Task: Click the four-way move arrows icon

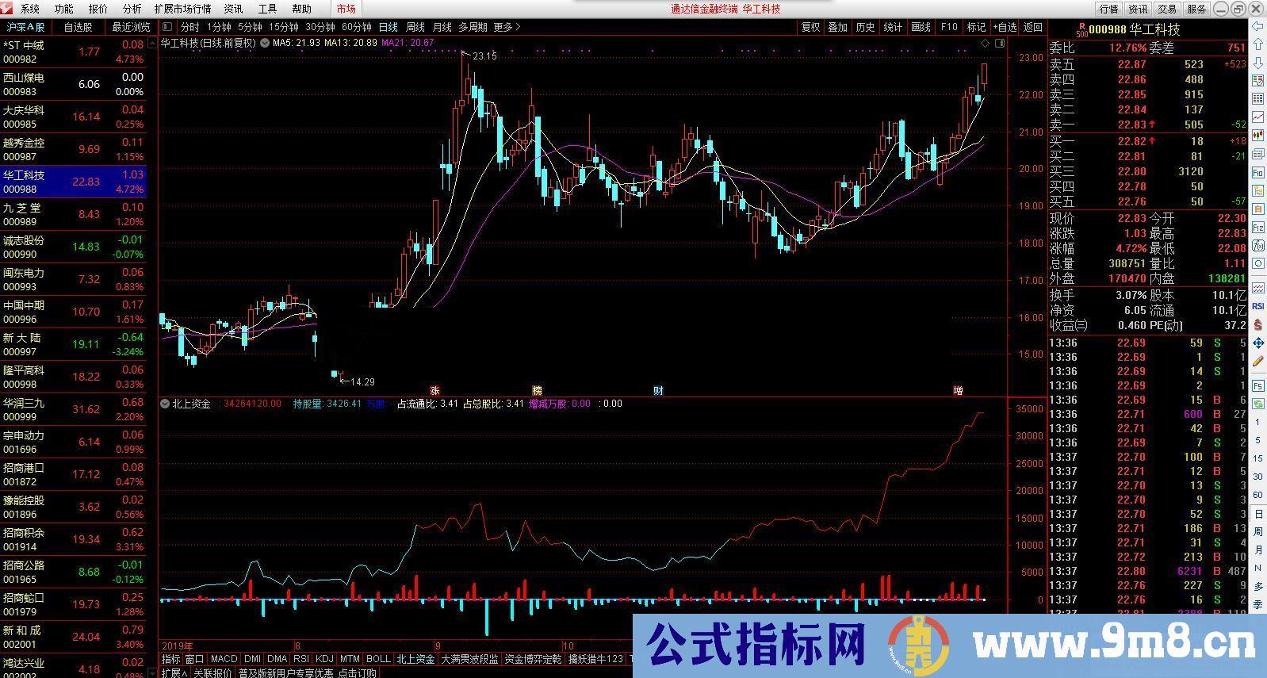Action: point(1257,343)
